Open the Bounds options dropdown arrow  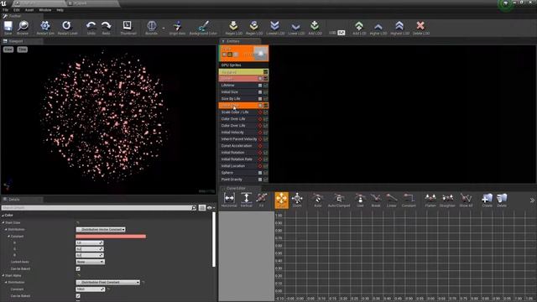(x=164, y=28)
